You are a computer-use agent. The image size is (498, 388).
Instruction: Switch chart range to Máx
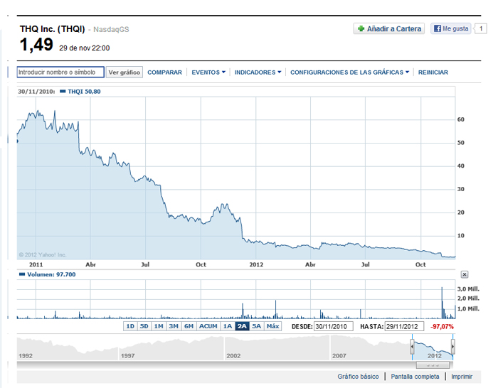pyautogui.click(x=272, y=326)
